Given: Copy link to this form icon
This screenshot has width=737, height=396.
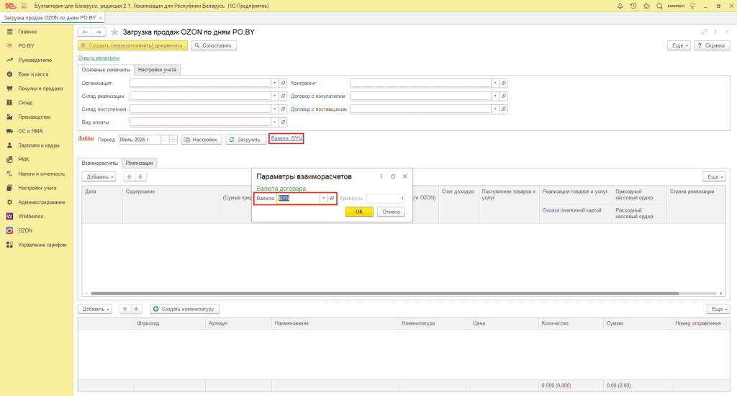Looking at the screenshot, I should (x=704, y=32).
